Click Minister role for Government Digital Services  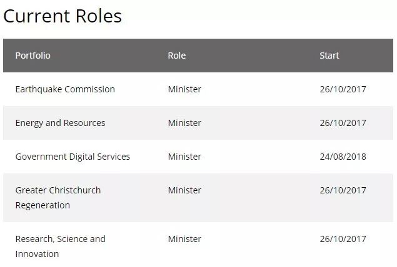(184, 157)
